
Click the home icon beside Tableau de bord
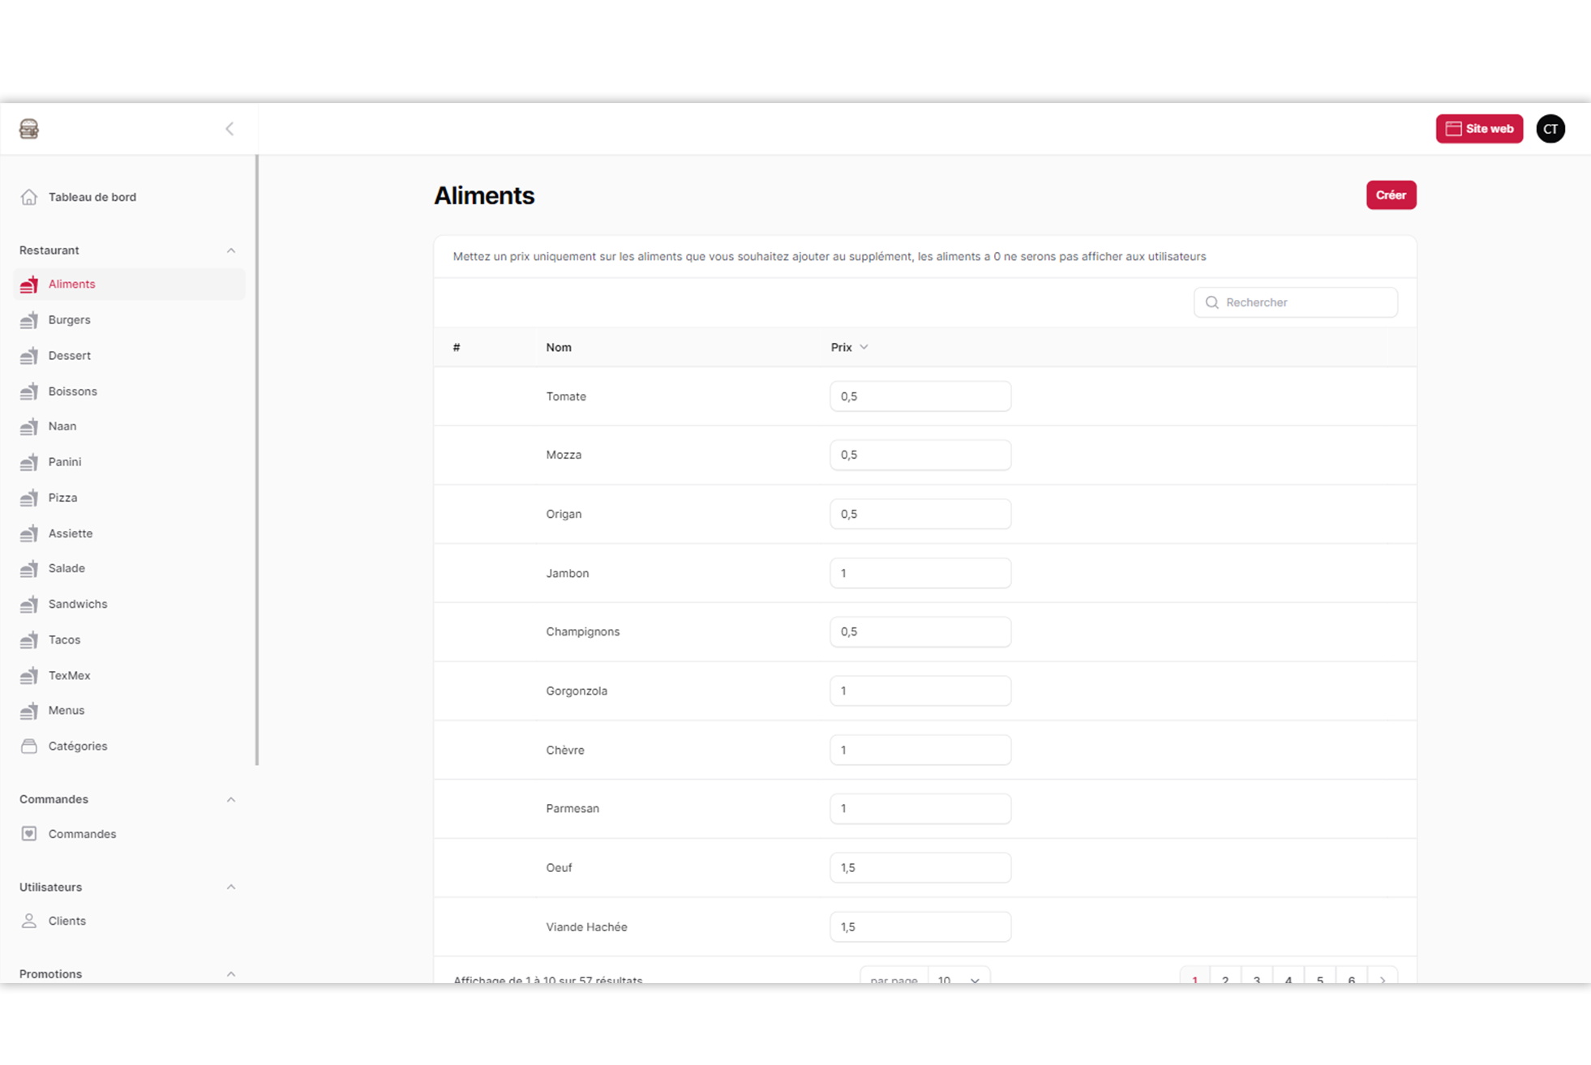(29, 197)
